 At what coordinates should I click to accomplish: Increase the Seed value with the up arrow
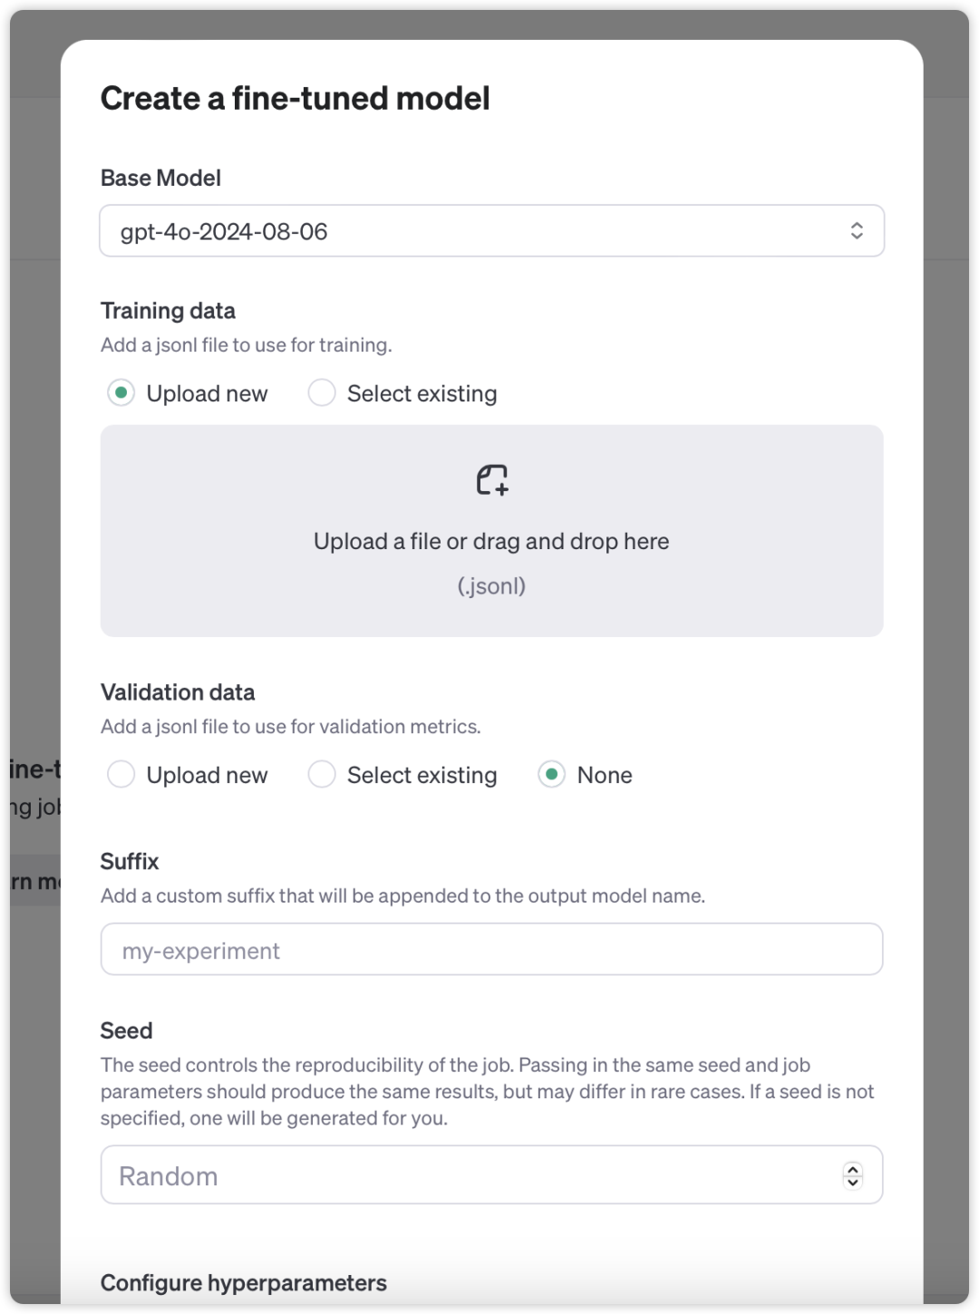coord(852,1169)
